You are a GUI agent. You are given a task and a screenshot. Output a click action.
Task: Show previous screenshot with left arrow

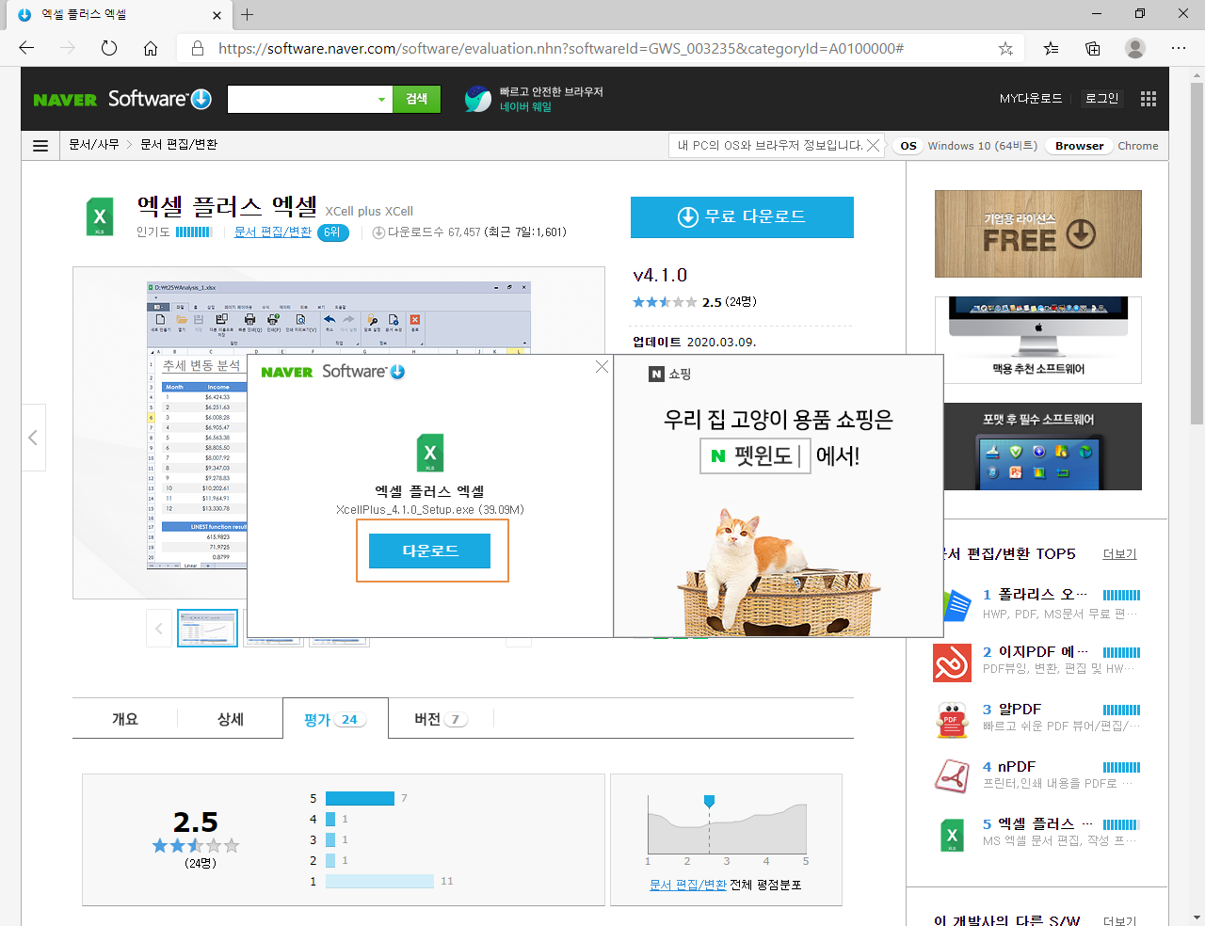coord(33,438)
